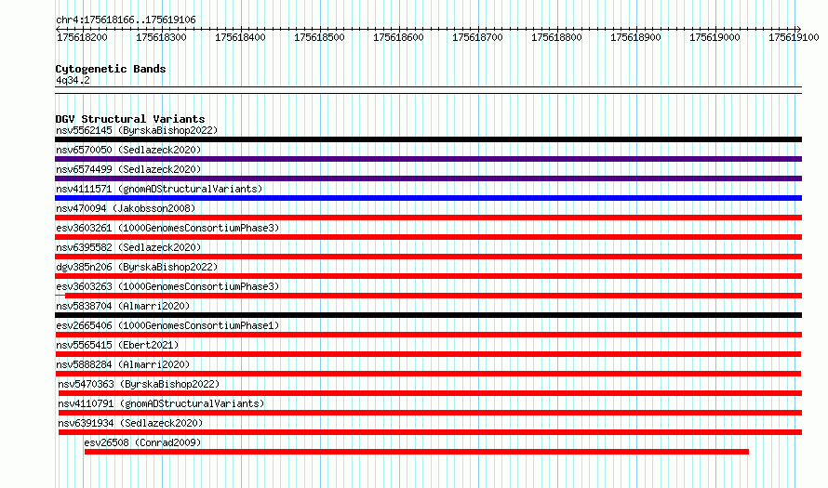Image resolution: width=828 pixels, height=488 pixels.
Task: Open the nsv5838704 (Almarri2020) label
Action: (x=123, y=306)
